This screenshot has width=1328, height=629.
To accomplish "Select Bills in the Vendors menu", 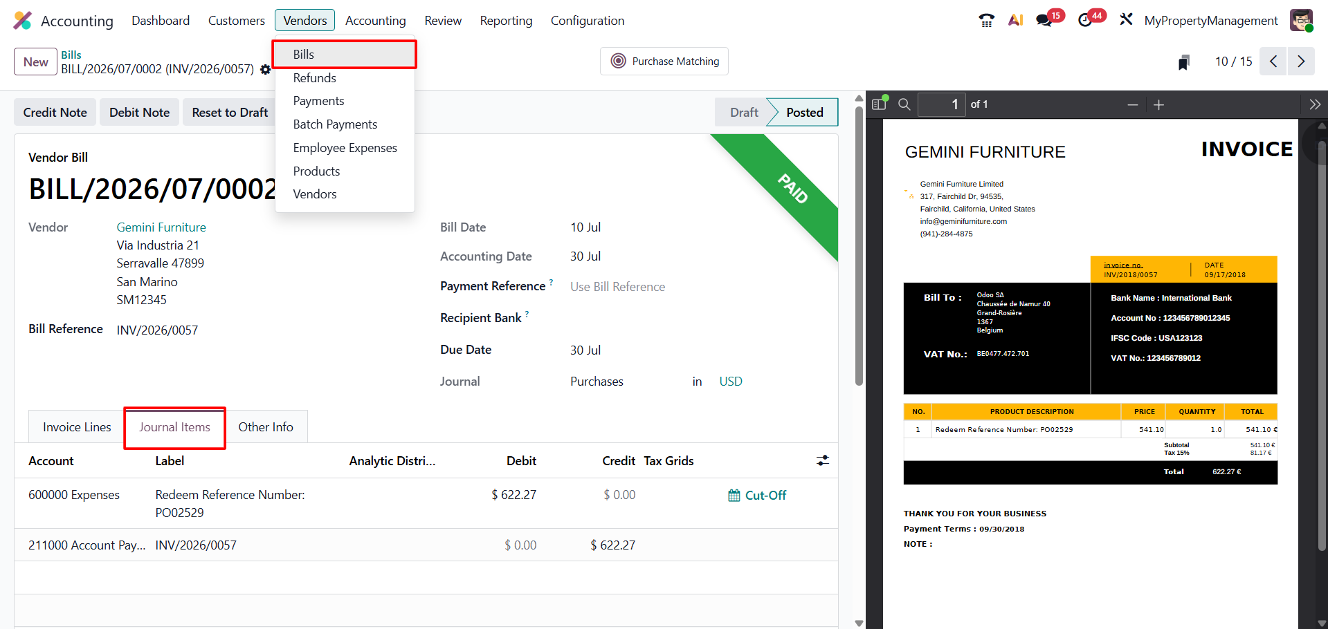I will tap(345, 55).
